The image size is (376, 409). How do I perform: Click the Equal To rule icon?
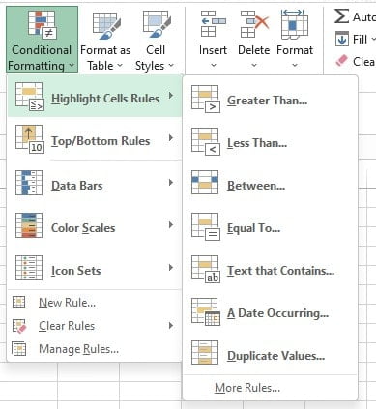206,227
